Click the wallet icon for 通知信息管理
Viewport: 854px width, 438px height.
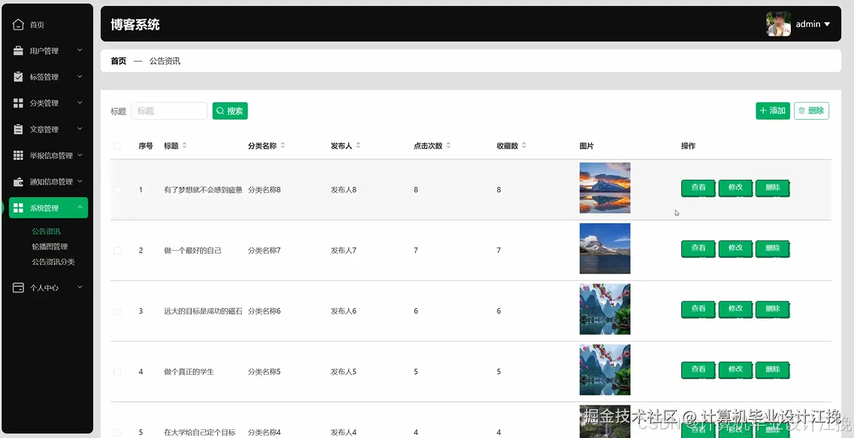coord(18,182)
